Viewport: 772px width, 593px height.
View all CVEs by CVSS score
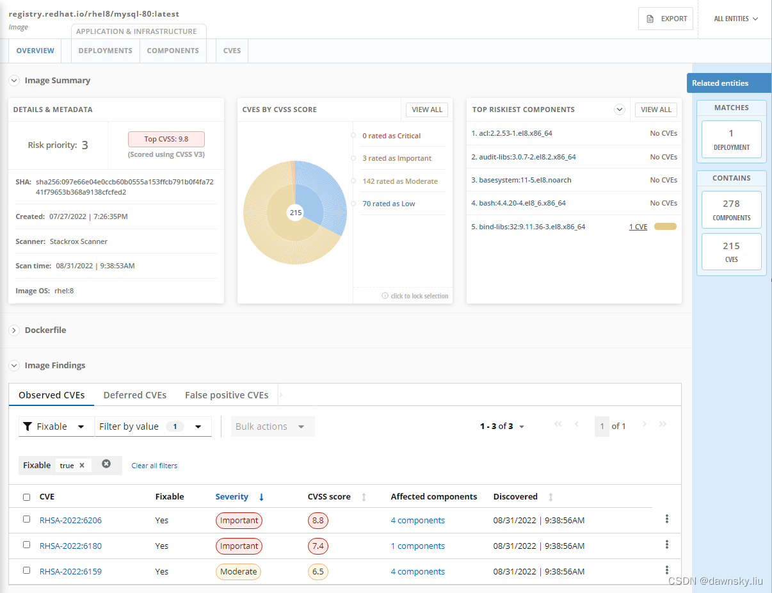427,110
